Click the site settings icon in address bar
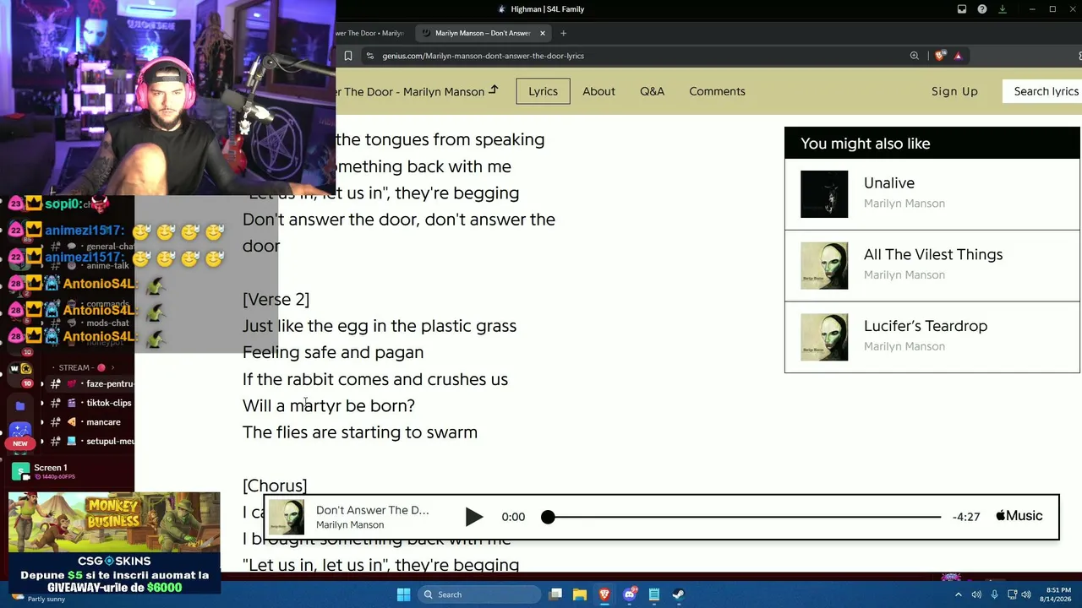The image size is (1082, 608). pyautogui.click(x=369, y=56)
